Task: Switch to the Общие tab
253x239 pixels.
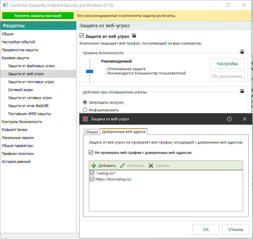Action: point(92,132)
